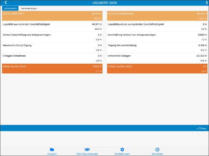Open the info icon in the header
The image size is (209, 156).
pyautogui.click(x=207, y=3)
